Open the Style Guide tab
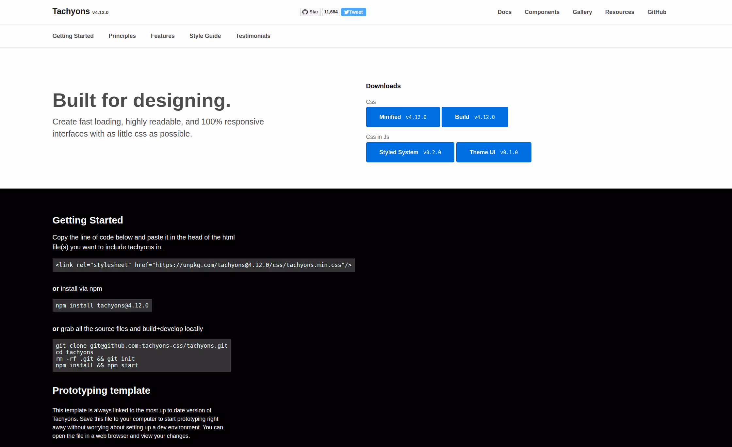 pyautogui.click(x=205, y=36)
